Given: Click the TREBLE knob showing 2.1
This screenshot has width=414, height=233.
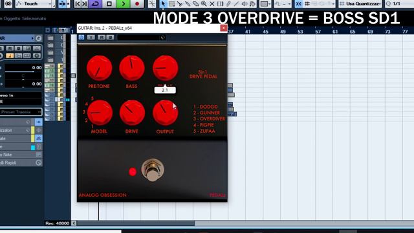Looking at the screenshot, I should 166,68.
